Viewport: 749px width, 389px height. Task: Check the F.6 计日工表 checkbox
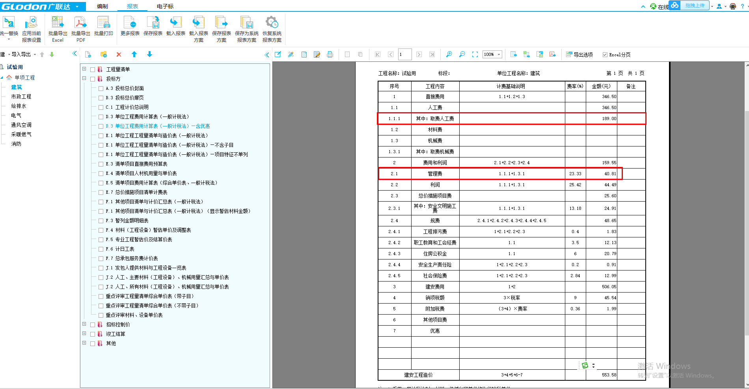[101, 249]
